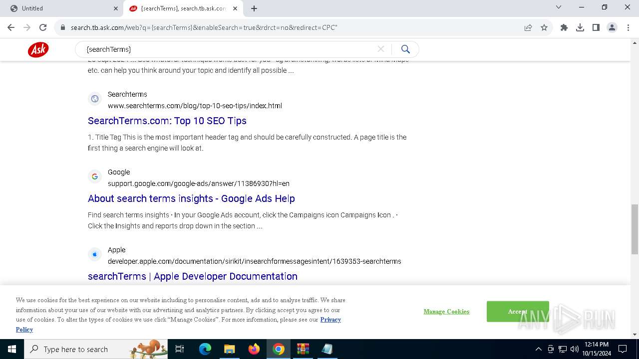Open Task View on taskbar
The width and height of the screenshot is (639, 359).
[180, 349]
